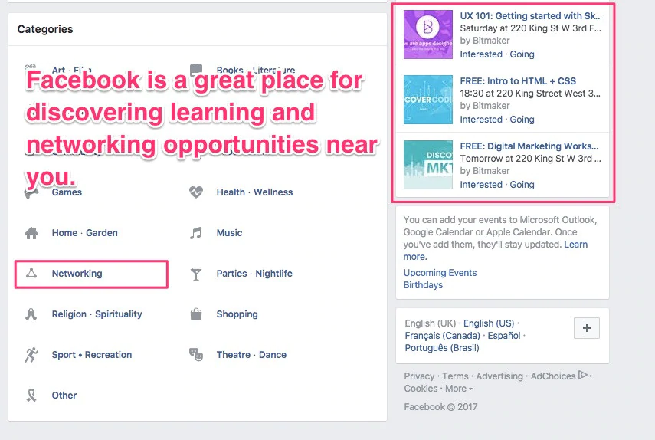Click the Shopping bag icon
This screenshot has height=440, width=655.
[x=196, y=314]
